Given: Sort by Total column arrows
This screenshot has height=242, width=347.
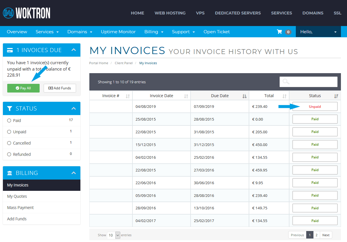Looking at the screenshot, I should click(x=285, y=96).
